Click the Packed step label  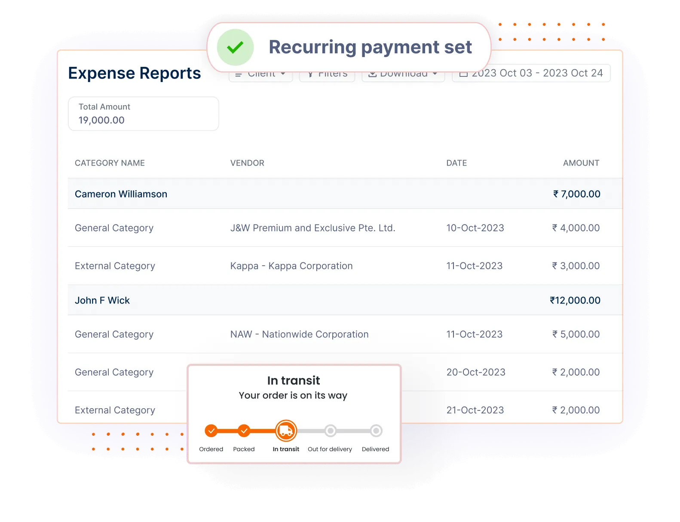(244, 449)
